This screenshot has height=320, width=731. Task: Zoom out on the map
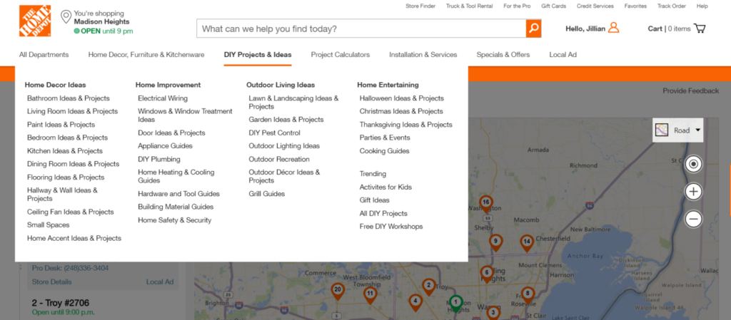pos(693,219)
